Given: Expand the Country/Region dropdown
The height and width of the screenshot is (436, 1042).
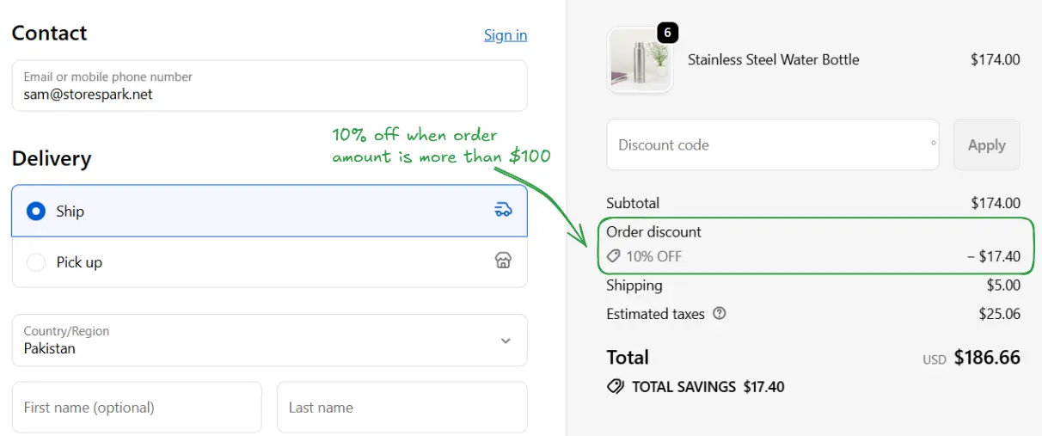Looking at the screenshot, I should 269,341.
